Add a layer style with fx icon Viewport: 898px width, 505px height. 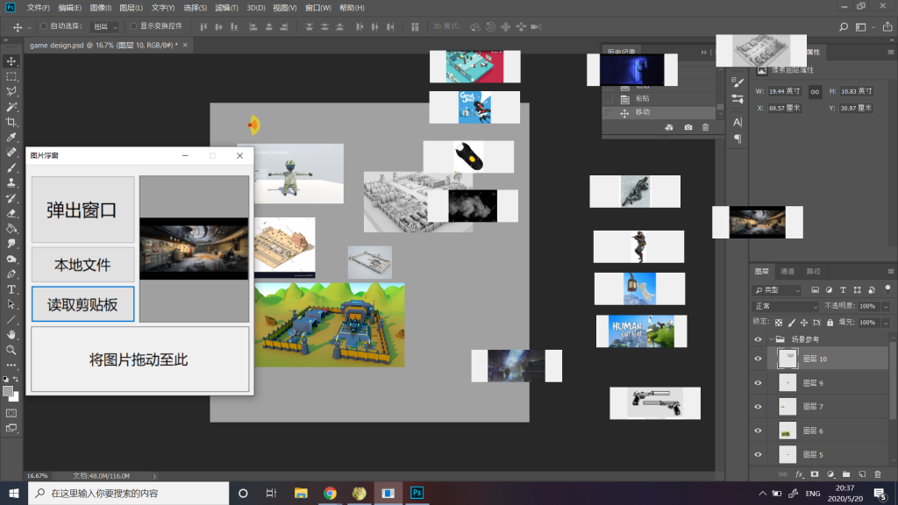(x=799, y=474)
